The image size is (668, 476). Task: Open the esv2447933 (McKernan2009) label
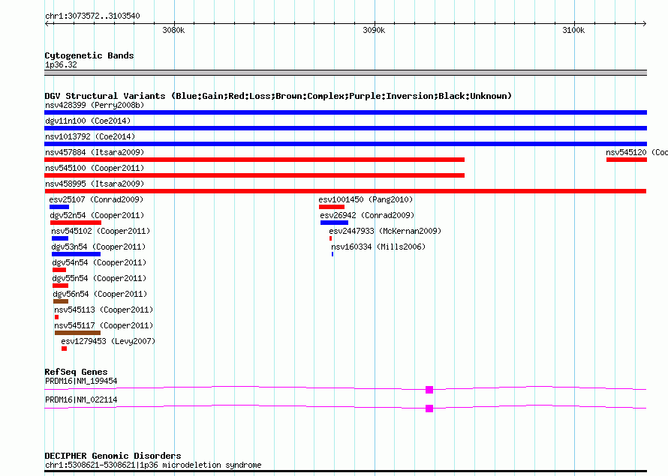click(385, 231)
